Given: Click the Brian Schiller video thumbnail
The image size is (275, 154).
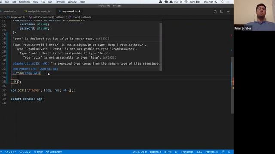Looking at the screenshot, I should click(x=254, y=15).
